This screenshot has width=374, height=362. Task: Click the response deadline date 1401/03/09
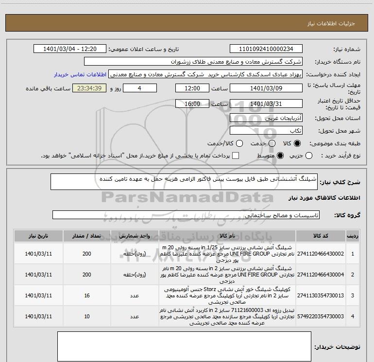[266, 88]
